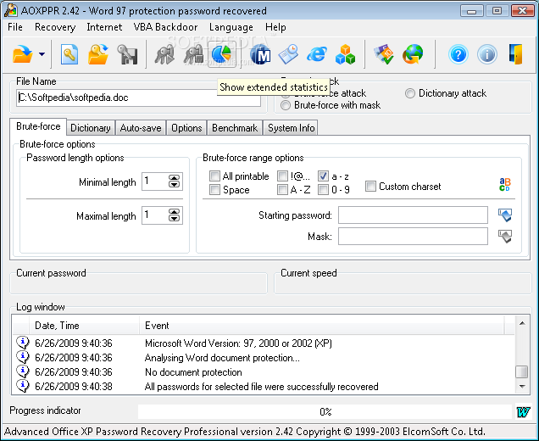Screen dimensions: 539x441
Task: Open custom charset editor ABCD icon
Action: click(504, 184)
